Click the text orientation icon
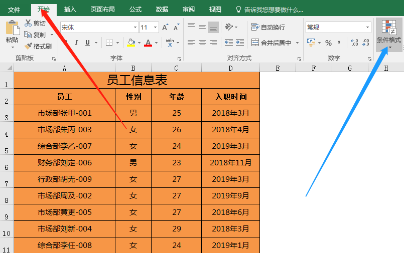 click(229, 27)
